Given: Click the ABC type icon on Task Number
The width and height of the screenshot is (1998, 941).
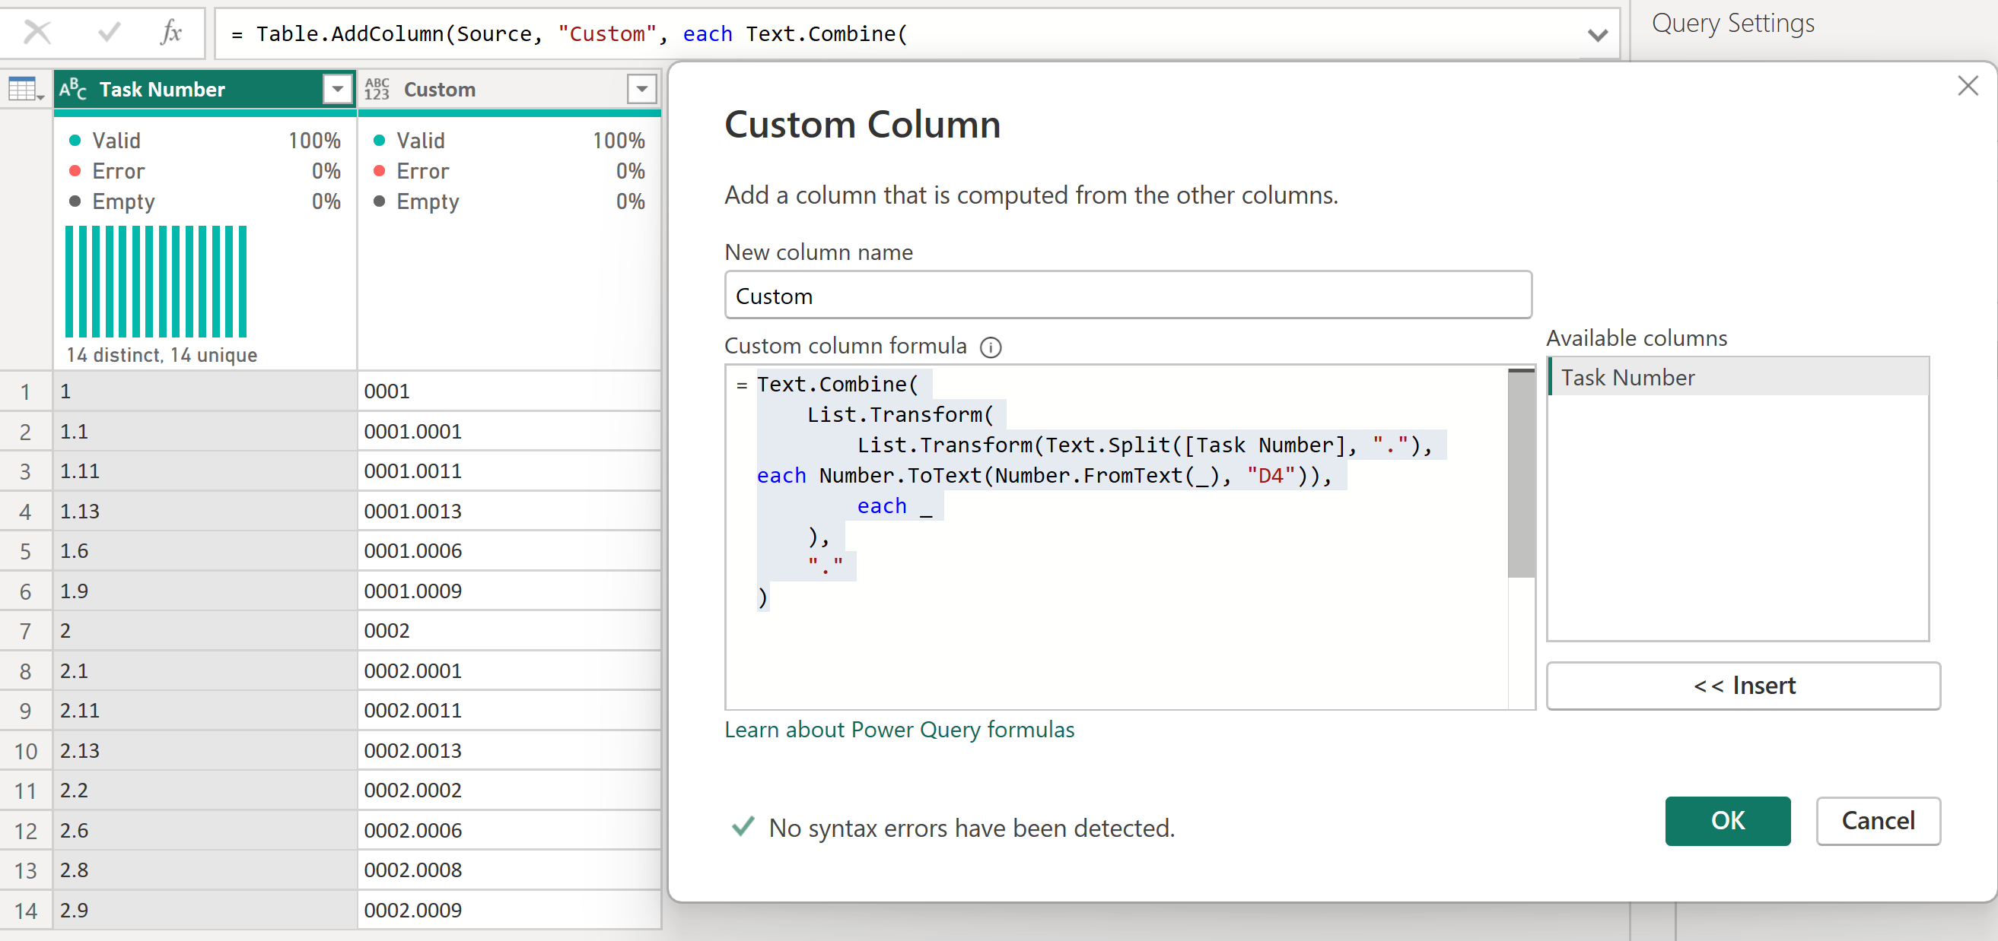Looking at the screenshot, I should click(x=73, y=89).
